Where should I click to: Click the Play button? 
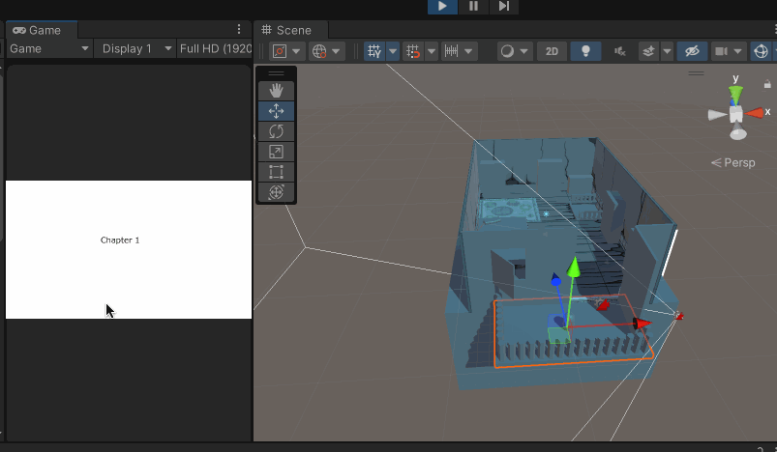[442, 6]
